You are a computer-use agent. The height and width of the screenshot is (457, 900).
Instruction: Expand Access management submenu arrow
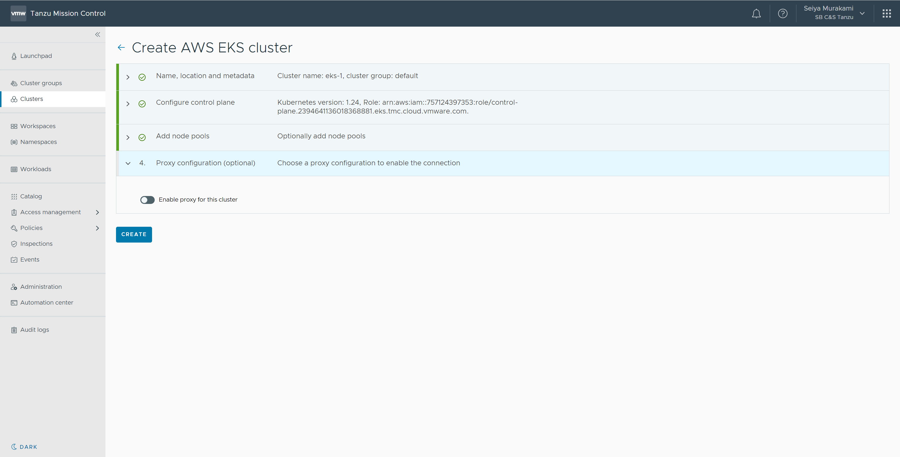[x=98, y=212]
